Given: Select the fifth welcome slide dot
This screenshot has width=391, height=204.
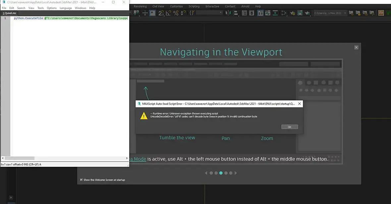Looking at the screenshot, I should [231, 173].
